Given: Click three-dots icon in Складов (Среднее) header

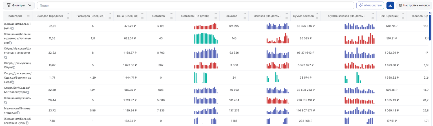Looking at the screenshot, I should [68, 13].
